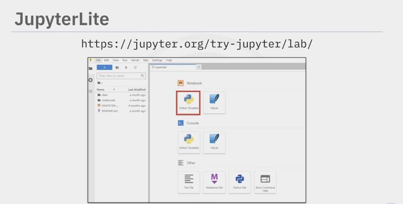Open the File menu
The width and height of the screenshot is (403, 204).
(98, 60)
